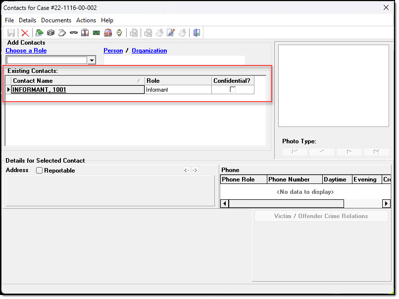Click the person search input field
Viewport: 399px width, 299px height.
click(x=174, y=60)
